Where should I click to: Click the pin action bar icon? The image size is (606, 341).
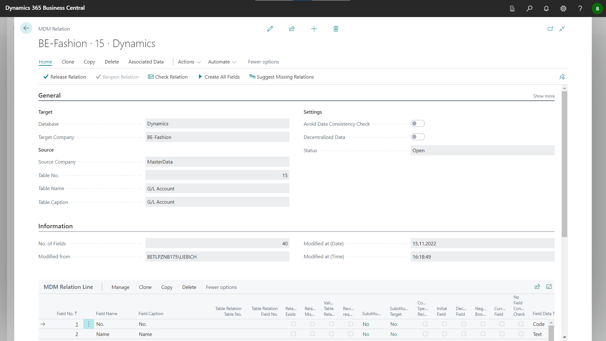click(x=562, y=77)
